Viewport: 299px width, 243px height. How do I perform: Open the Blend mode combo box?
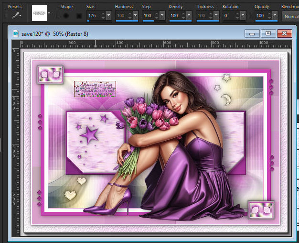pyautogui.click(x=289, y=16)
